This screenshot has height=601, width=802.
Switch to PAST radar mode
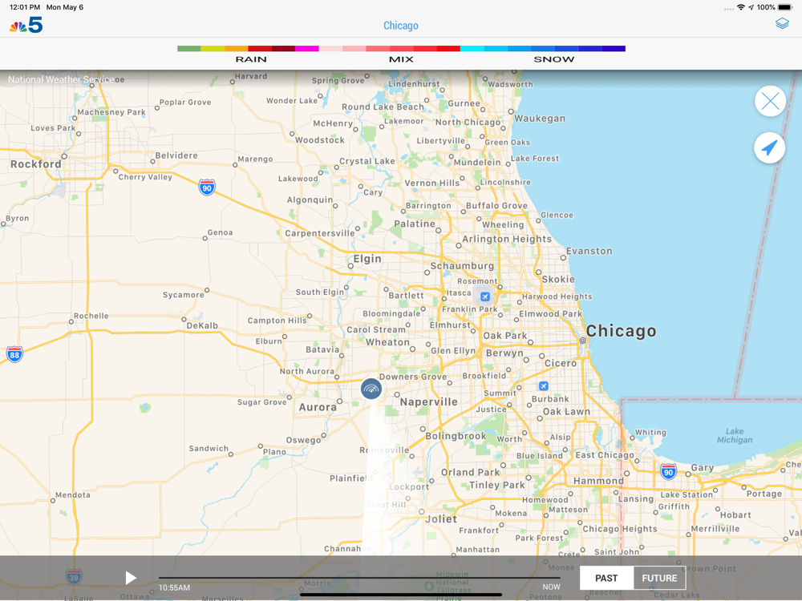pos(606,578)
